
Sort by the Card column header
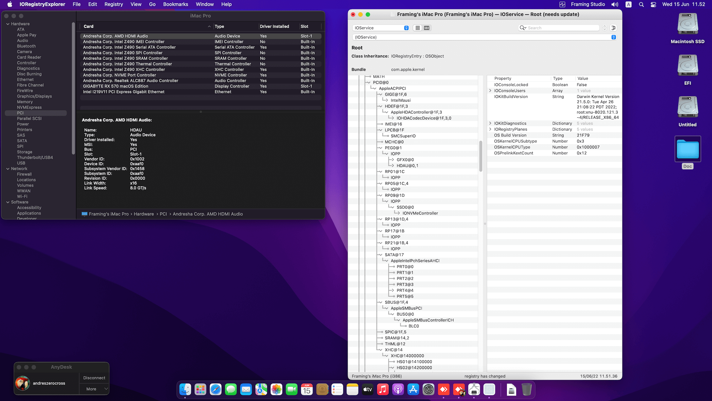pos(146,26)
